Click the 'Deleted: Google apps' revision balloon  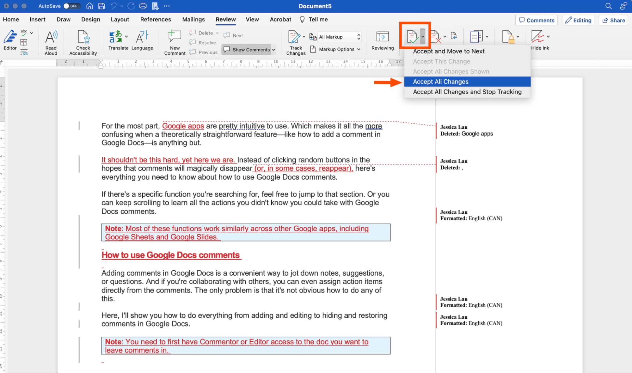(466, 131)
